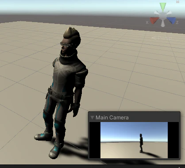Image resolution: width=185 pixels, height=168 pixels.
Task: Click the green Y axis cone on gizmo
Action: pos(163,7)
